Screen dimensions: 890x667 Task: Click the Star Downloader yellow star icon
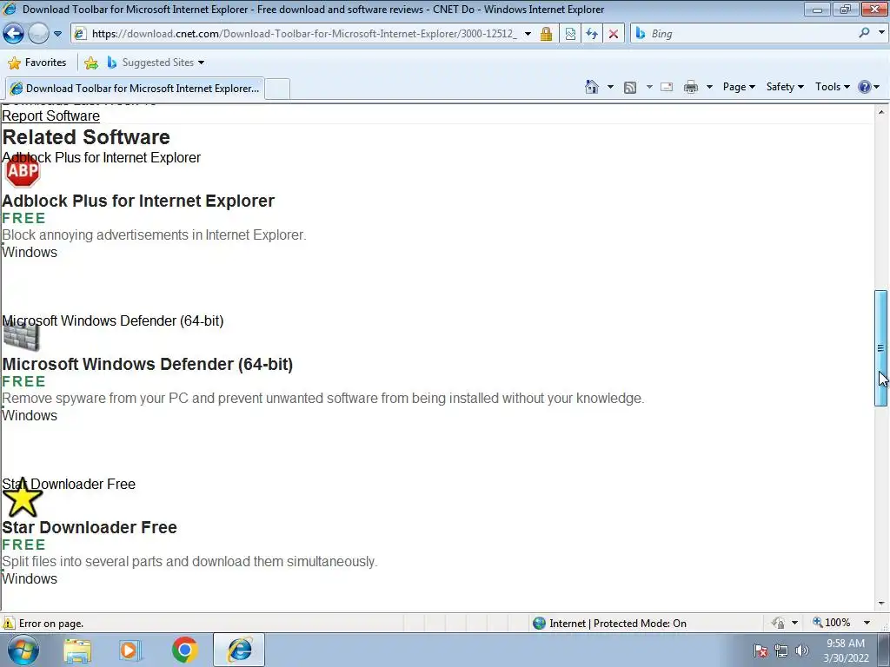tap(22, 498)
